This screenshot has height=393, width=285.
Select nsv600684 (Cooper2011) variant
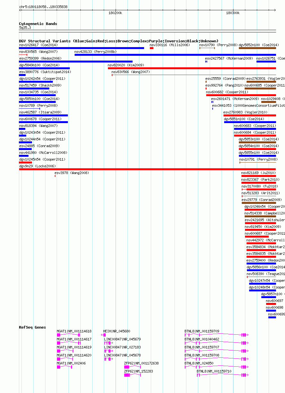[x=255, y=136]
